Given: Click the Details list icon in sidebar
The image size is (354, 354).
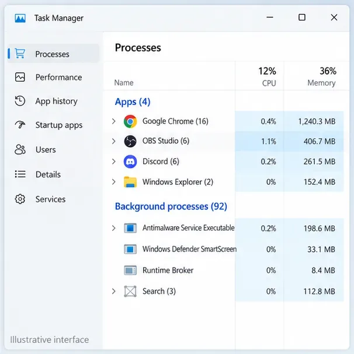Looking at the screenshot, I should (20, 174).
